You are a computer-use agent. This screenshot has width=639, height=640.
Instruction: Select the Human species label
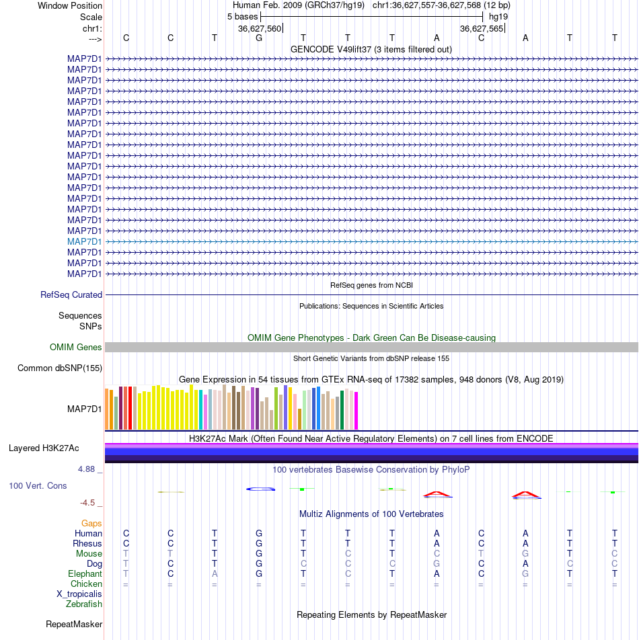point(88,534)
